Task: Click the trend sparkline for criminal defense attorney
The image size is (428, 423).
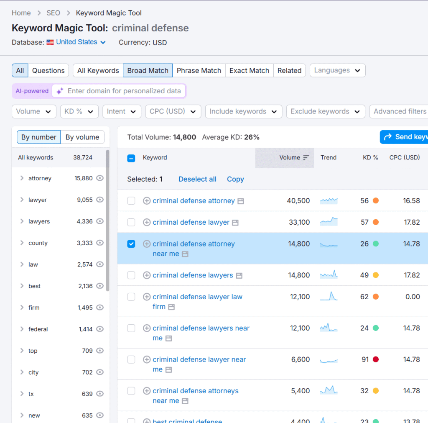Action: tap(329, 201)
